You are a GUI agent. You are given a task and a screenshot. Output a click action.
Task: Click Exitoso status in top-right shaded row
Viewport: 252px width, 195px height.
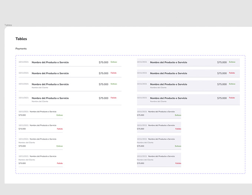232,62
